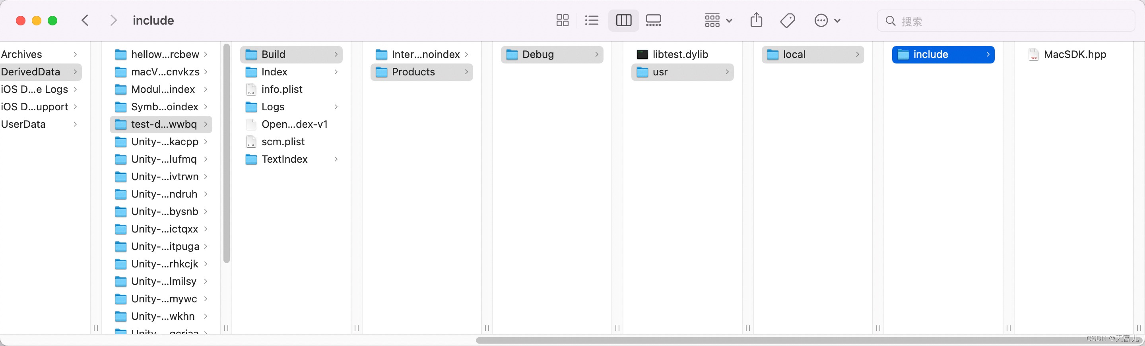Select the highlighted include folder
1145x346 pixels.
943,55
